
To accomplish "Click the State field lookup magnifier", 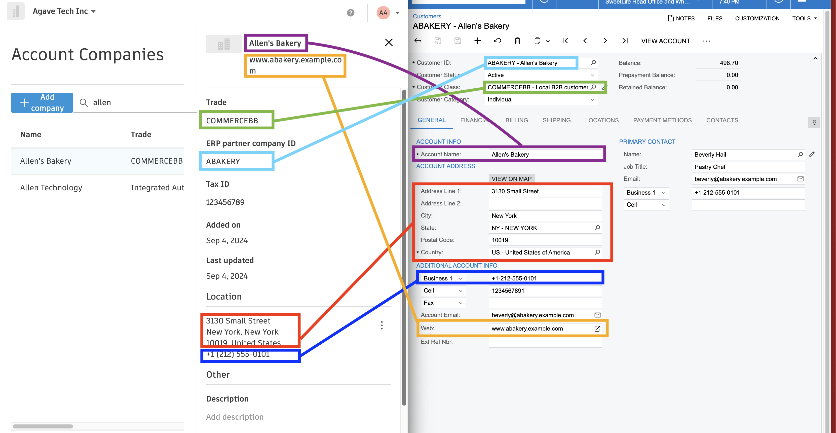I will tap(597, 228).
